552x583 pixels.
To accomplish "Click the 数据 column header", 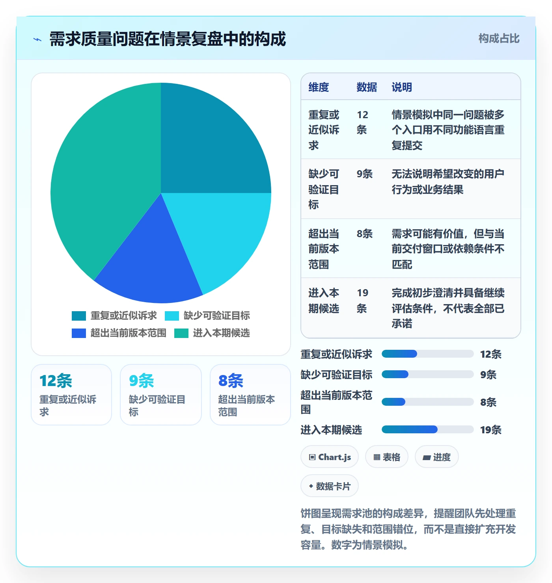I will tap(367, 87).
